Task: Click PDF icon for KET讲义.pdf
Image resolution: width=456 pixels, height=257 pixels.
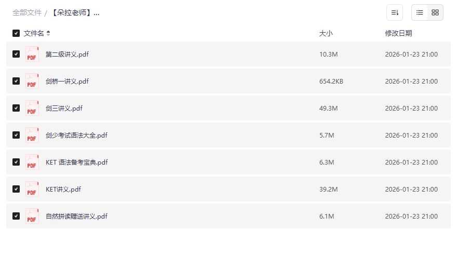Action: [x=32, y=189]
